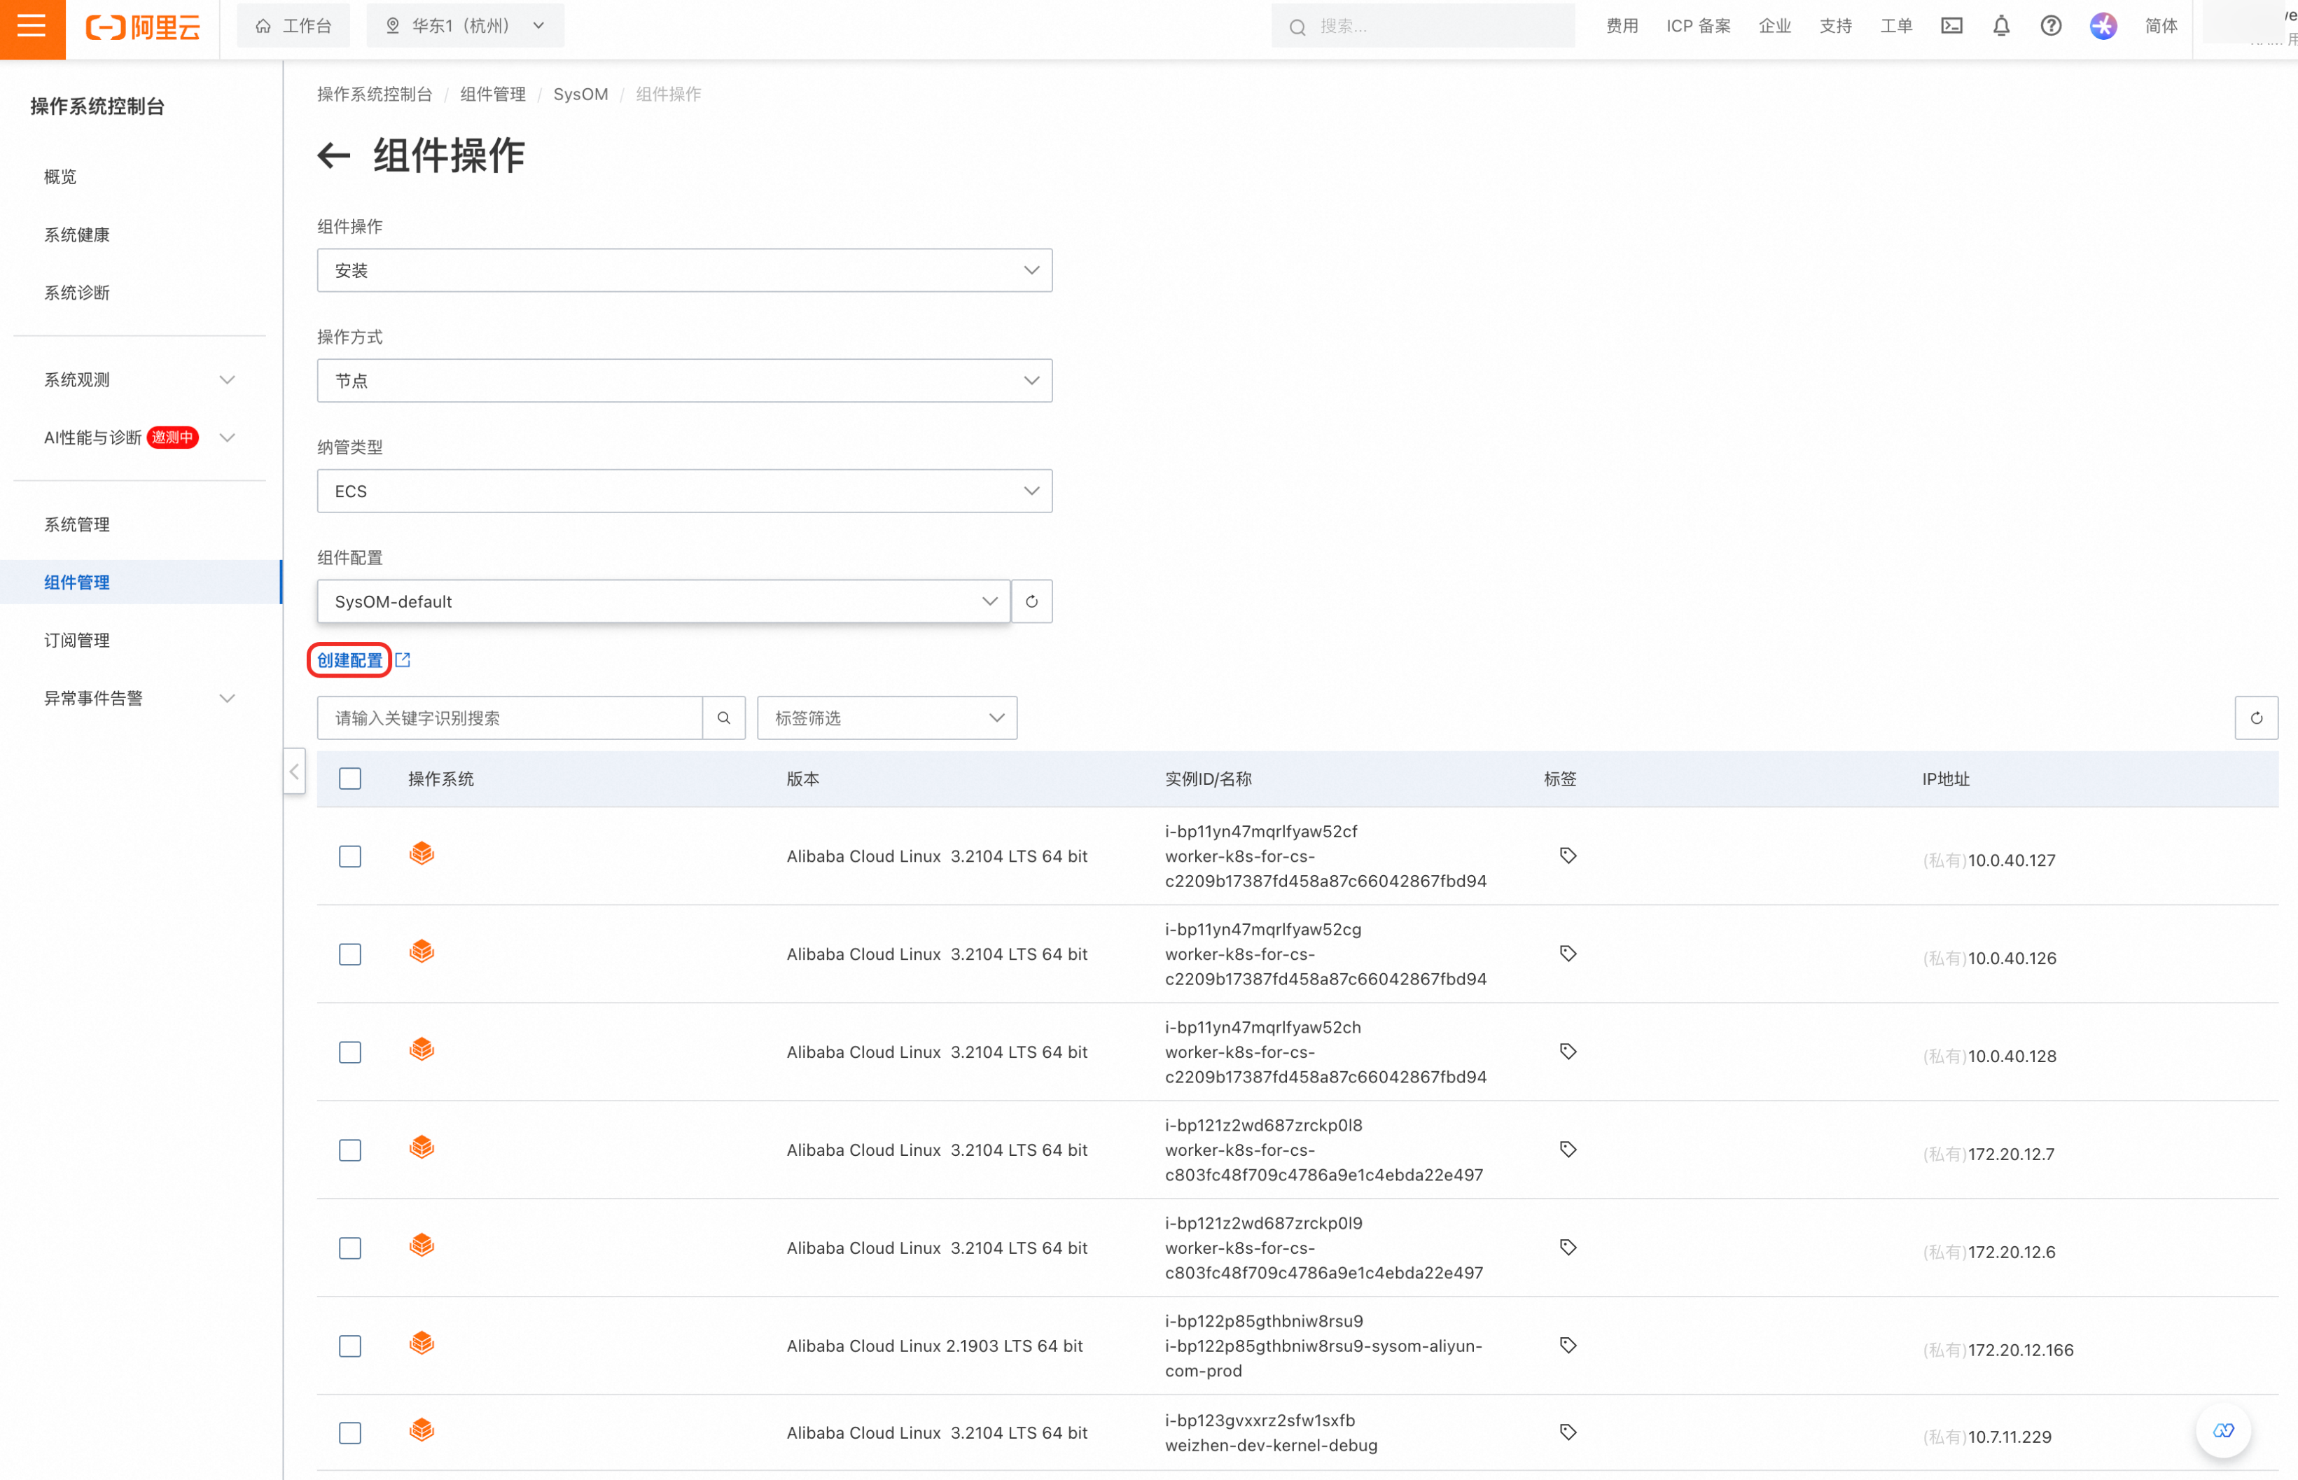Refresh the instance table
The height and width of the screenshot is (1480, 2298).
tap(2256, 718)
